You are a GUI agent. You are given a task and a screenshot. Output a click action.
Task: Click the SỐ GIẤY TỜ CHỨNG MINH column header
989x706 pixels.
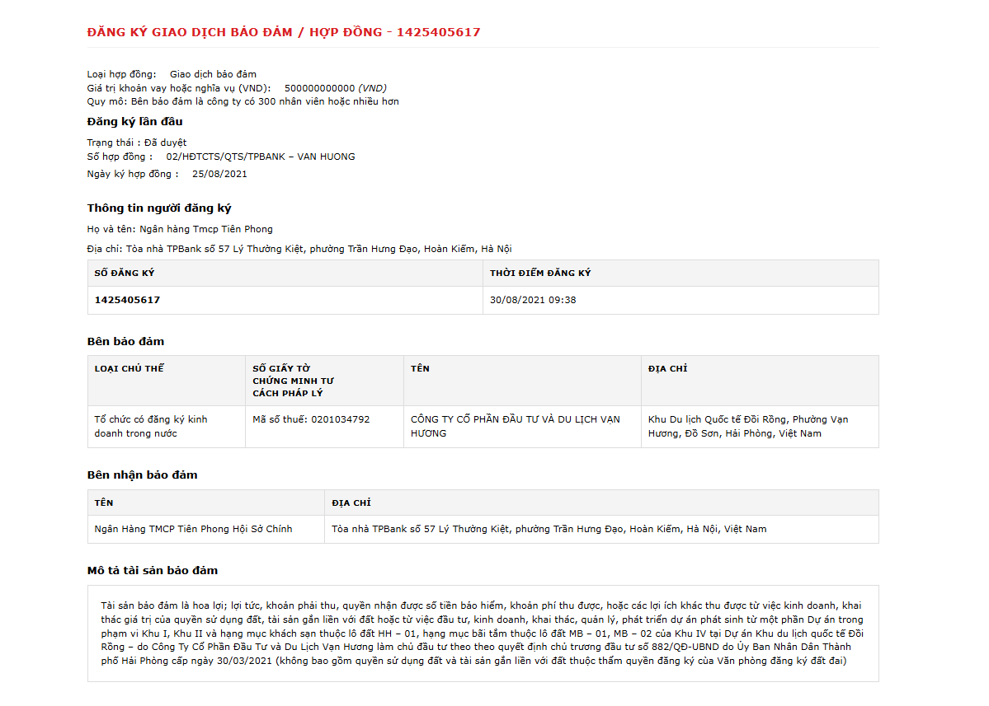coord(324,381)
